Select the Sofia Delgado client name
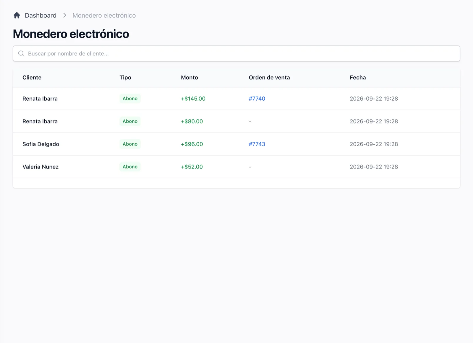Viewport: 473px width, 343px height. pos(41,144)
